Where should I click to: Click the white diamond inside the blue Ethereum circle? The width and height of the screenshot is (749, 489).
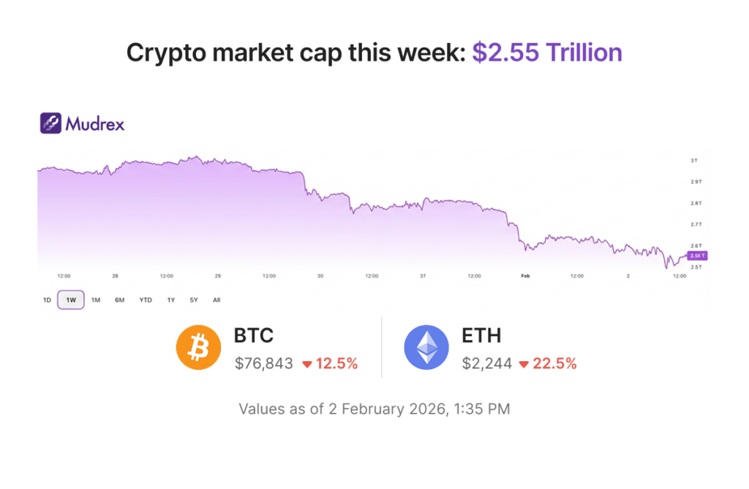click(426, 347)
